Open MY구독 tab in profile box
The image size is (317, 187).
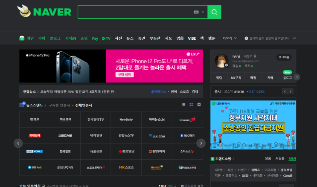pyautogui.click(x=236, y=78)
